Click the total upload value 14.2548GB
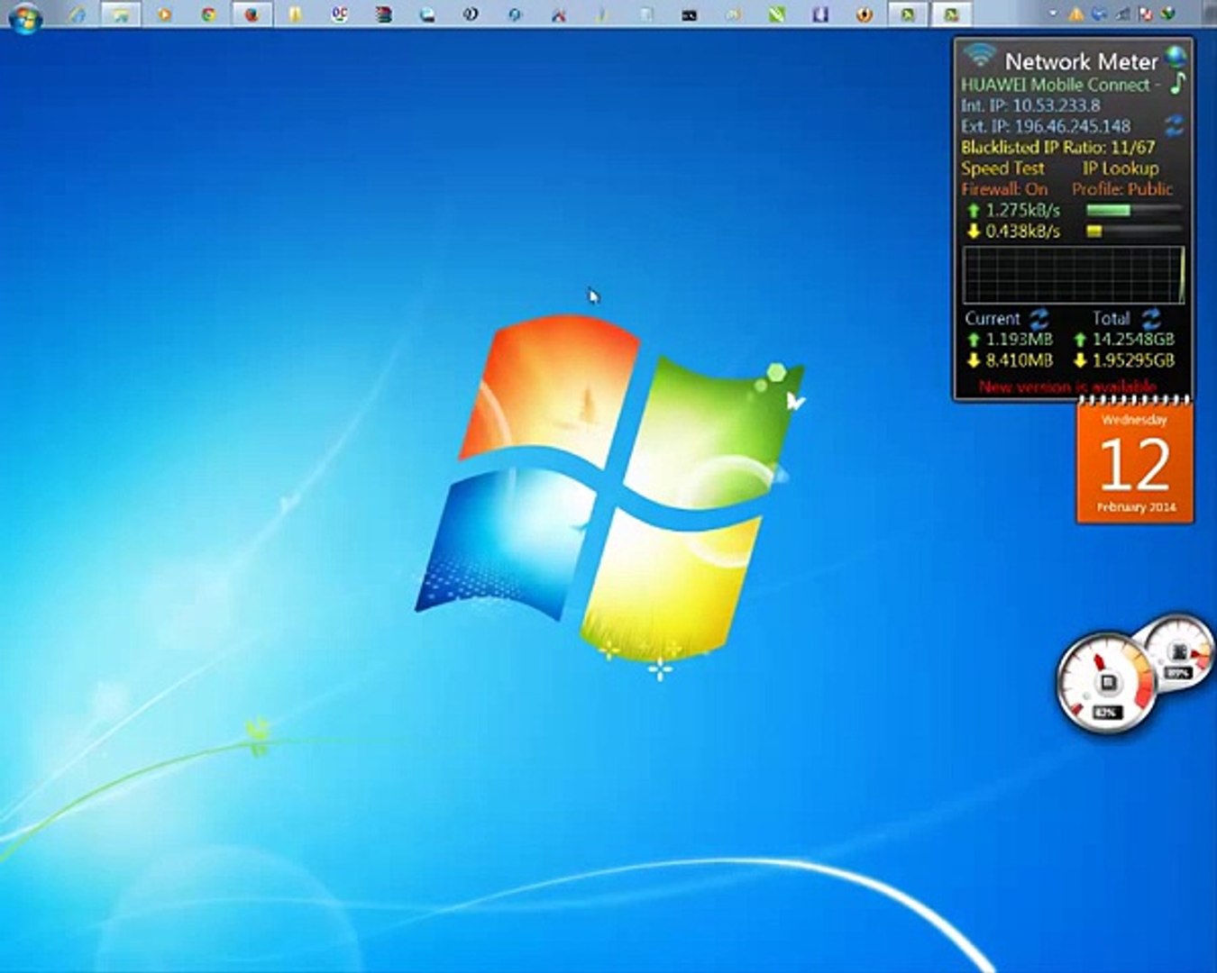Image resolution: width=1217 pixels, height=973 pixels. 1133,340
